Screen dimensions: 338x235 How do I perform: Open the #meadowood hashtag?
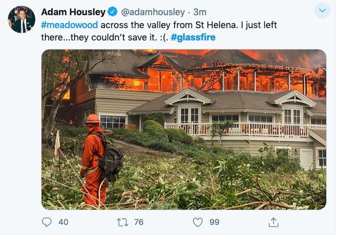coord(70,25)
